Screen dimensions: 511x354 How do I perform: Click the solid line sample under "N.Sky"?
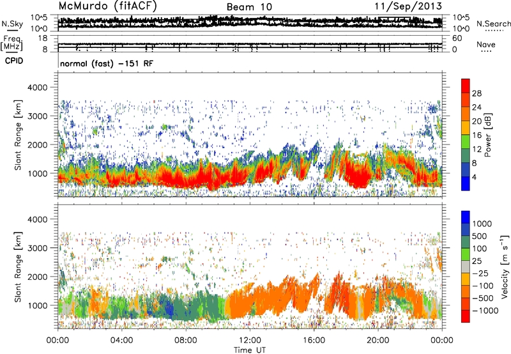12,30
